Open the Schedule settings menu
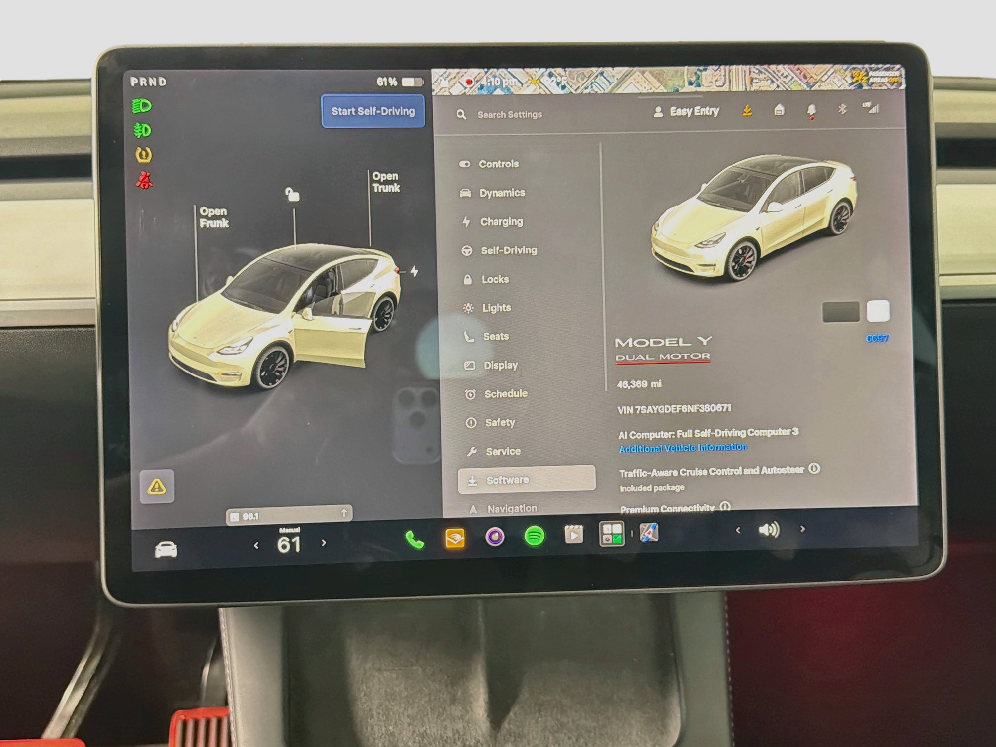This screenshot has height=747, width=996. [x=497, y=394]
